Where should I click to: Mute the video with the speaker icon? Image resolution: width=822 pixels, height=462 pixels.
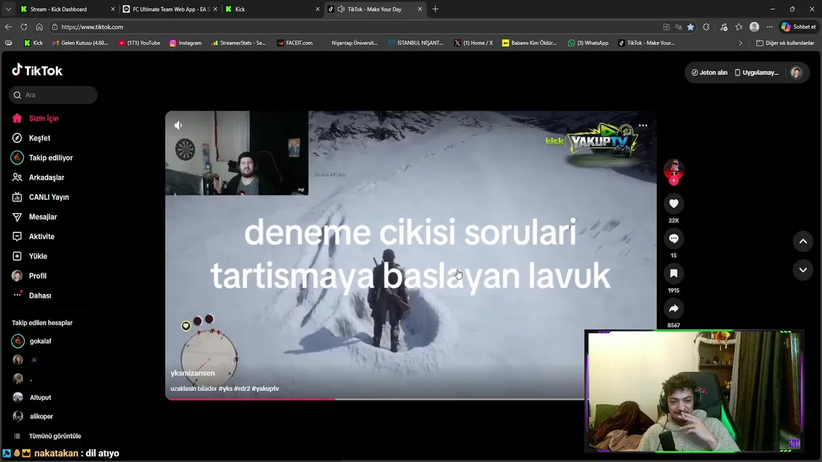coord(179,125)
